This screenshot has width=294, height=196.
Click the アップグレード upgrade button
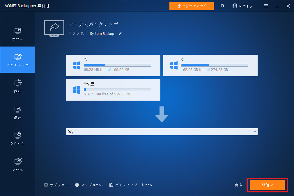pos(192,6)
